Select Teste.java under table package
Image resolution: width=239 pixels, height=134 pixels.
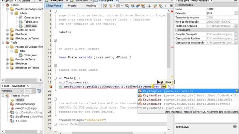30,55
